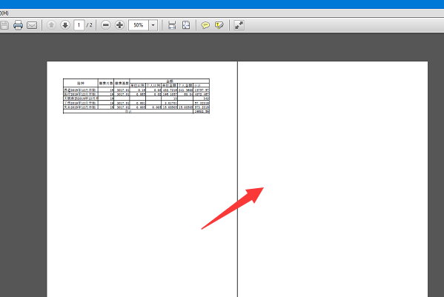Open the Help (H) menu
The width and height of the screenshot is (444, 297).
(4, 13)
